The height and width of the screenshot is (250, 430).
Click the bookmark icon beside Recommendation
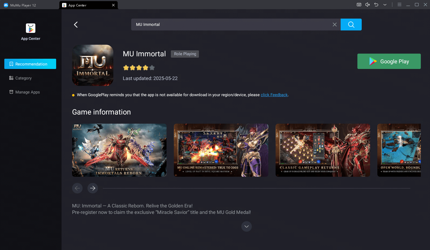[11, 64]
